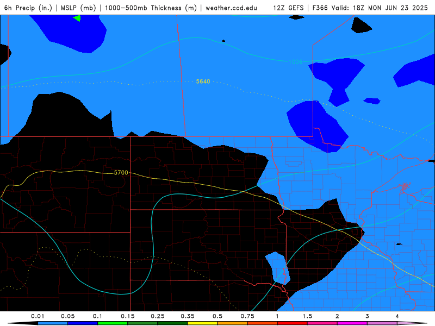Click the '0.15' legend value

tap(128, 316)
